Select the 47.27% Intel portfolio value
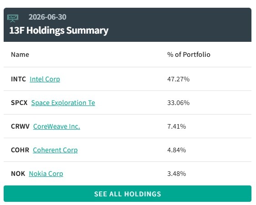This screenshot has height=205, width=256. 179,79
